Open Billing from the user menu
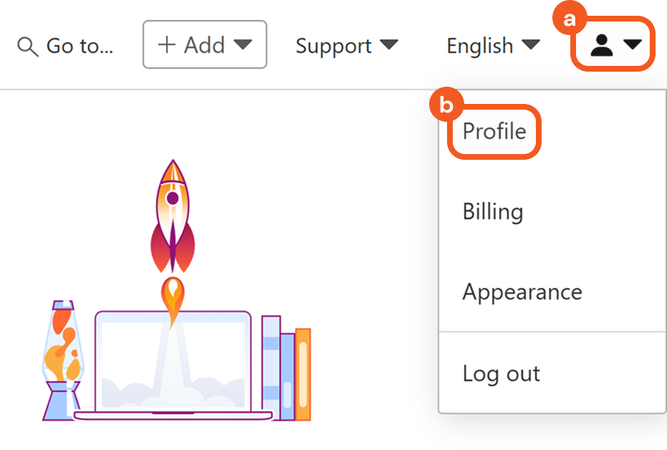The height and width of the screenshot is (450, 667). (493, 212)
